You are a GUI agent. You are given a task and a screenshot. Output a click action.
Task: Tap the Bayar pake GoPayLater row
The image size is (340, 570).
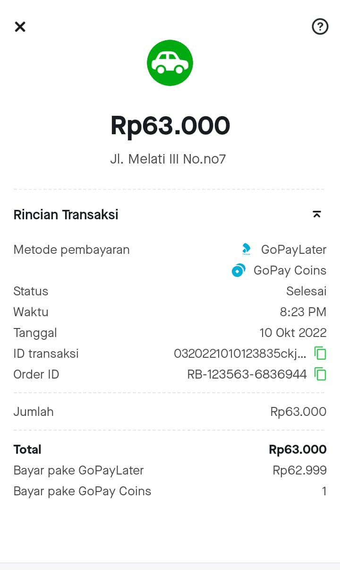[78, 470]
